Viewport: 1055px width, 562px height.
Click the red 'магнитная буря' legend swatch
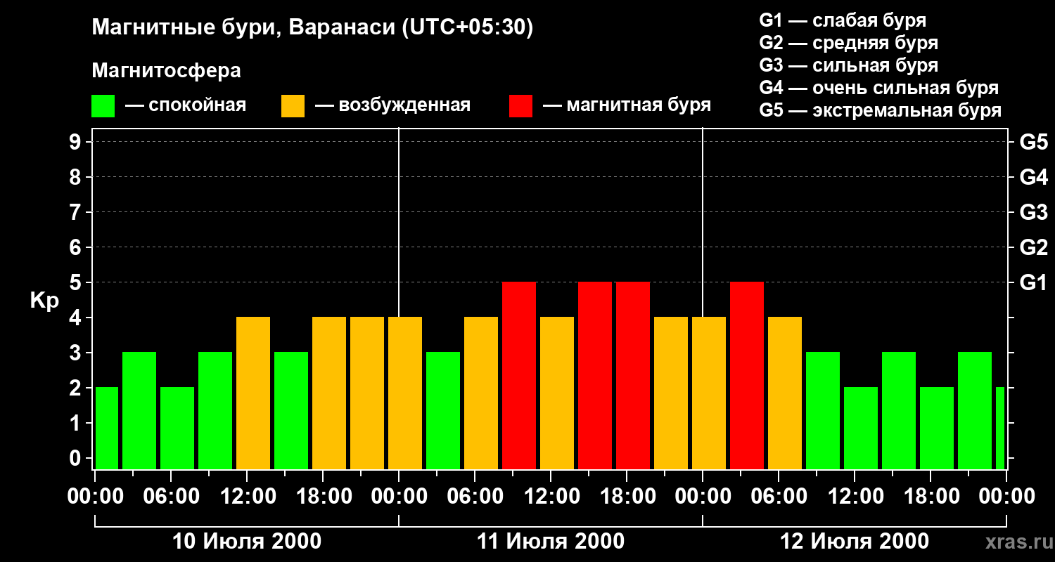pyautogui.click(x=520, y=106)
